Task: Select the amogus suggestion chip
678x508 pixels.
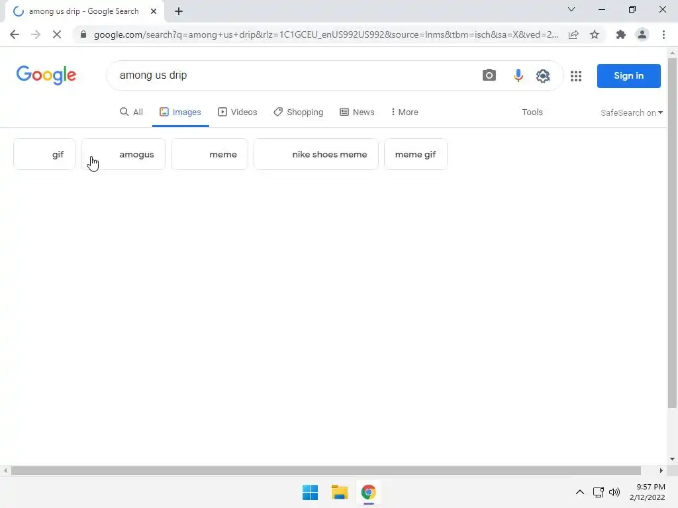Action: (x=123, y=154)
